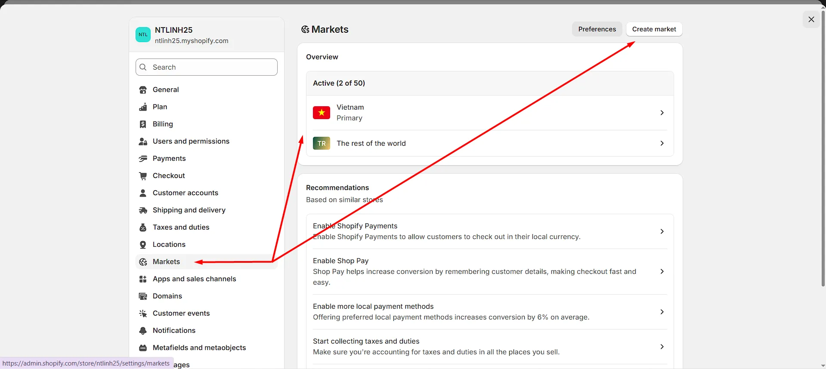Select Customer events in the sidebar
The width and height of the screenshot is (826, 369).
click(x=181, y=314)
